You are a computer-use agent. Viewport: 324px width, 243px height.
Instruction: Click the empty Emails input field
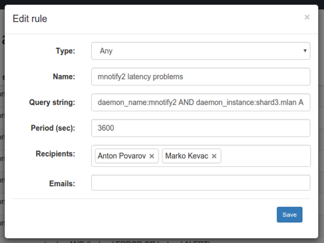coord(200,183)
